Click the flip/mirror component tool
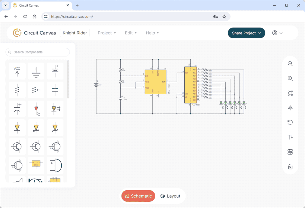This screenshot has width=305, height=208. (x=290, y=108)
